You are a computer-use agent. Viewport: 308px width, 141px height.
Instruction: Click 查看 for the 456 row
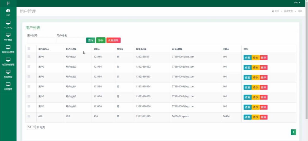[x=247, y=117]
